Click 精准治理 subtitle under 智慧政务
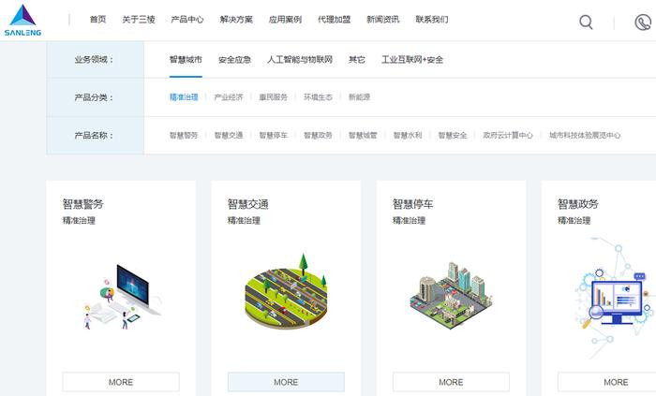Image resolution: width=656 pixels, height=396 pixels. [x=574, y=220]
